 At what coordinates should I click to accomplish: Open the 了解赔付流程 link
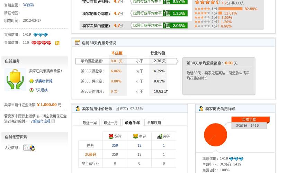40,121
